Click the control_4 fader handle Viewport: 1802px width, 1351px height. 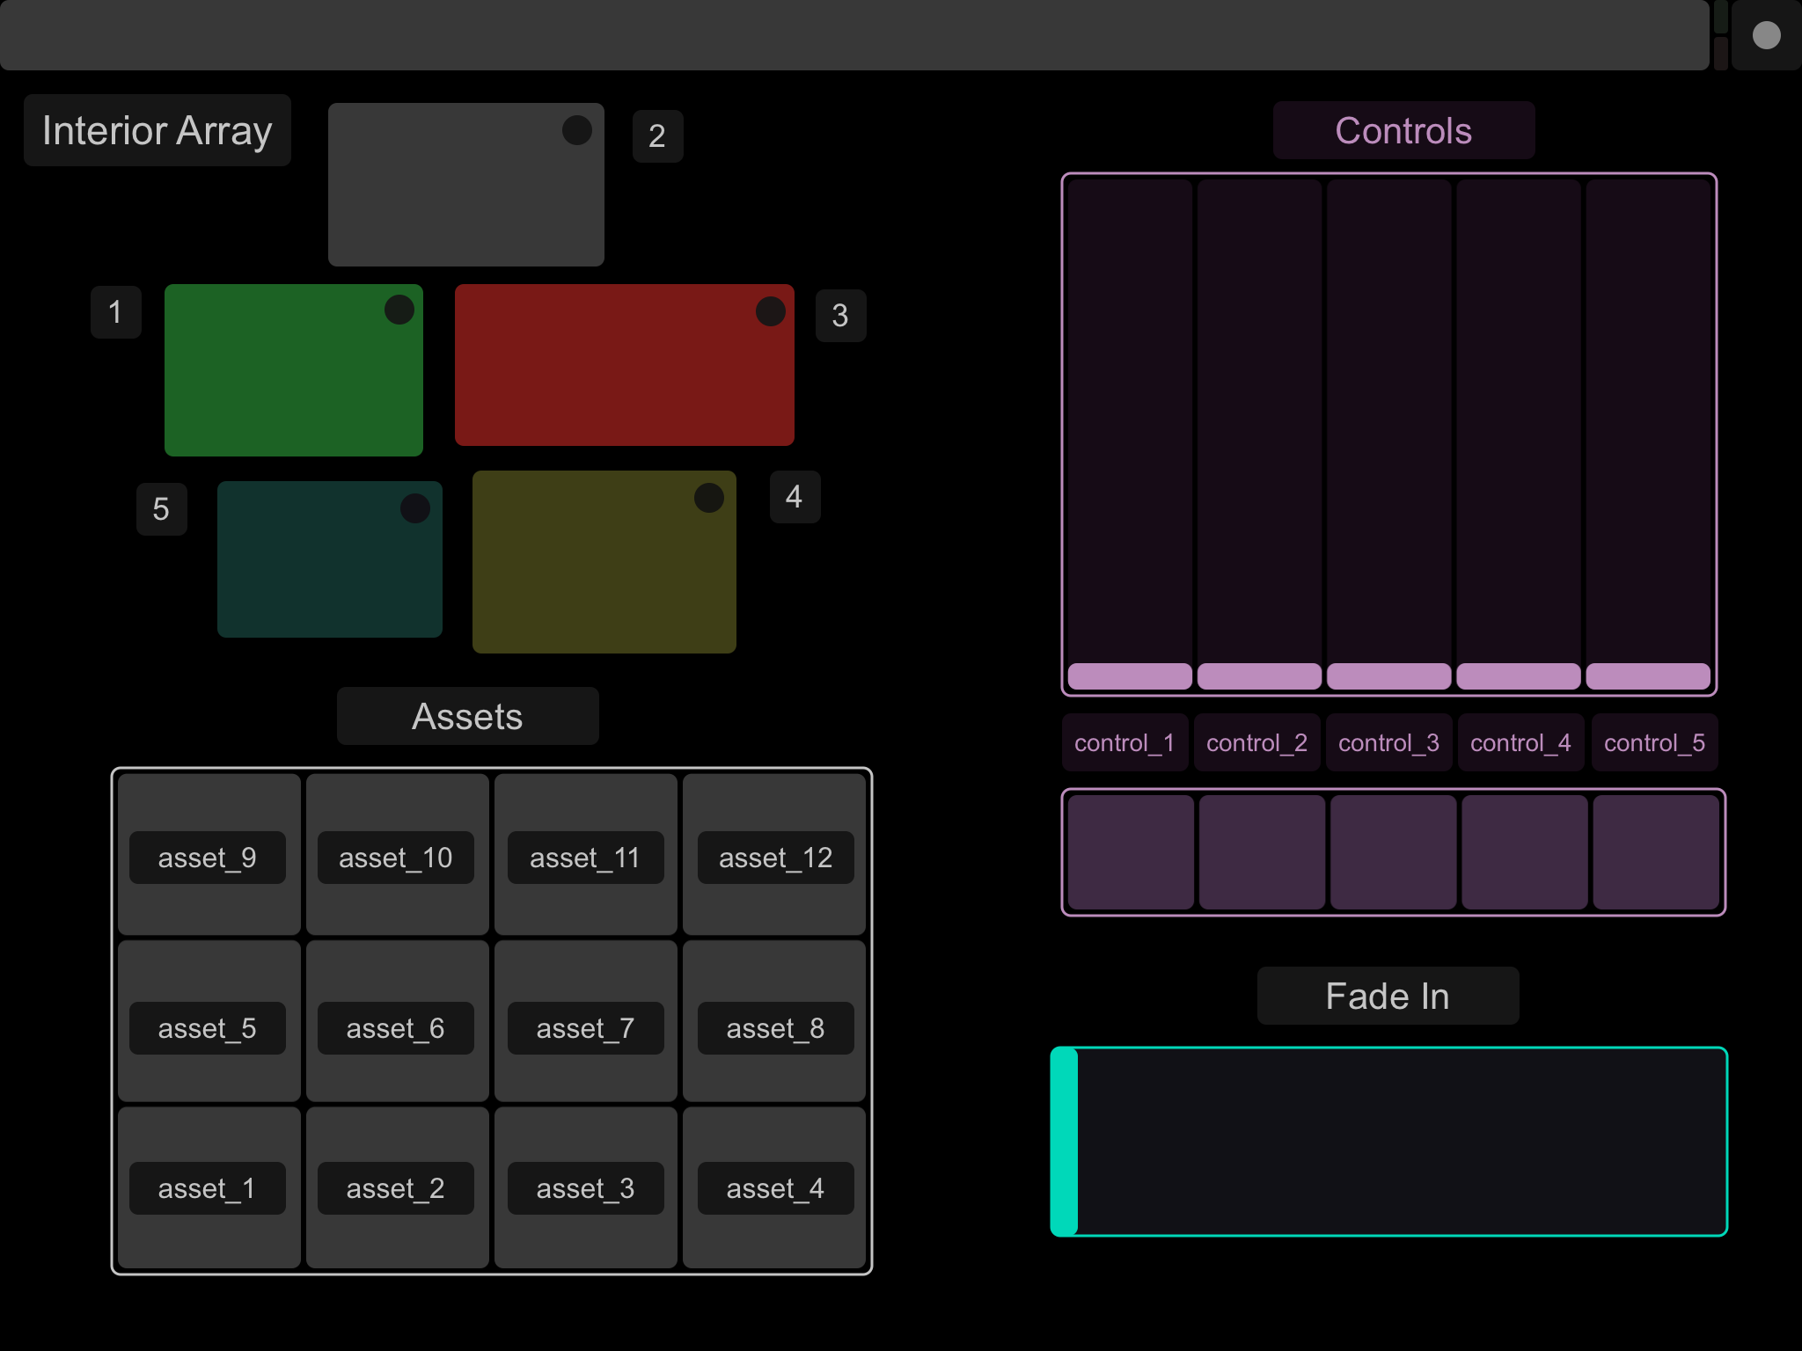coord(1519,675)
